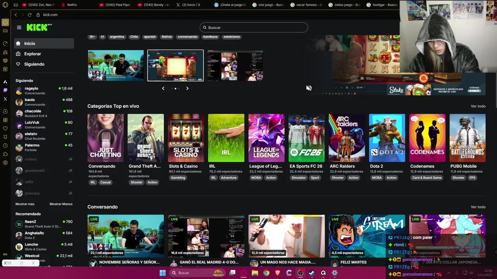Open extensions cube icon in browser sidebar

pyautogui.click(x=5, y=154)
